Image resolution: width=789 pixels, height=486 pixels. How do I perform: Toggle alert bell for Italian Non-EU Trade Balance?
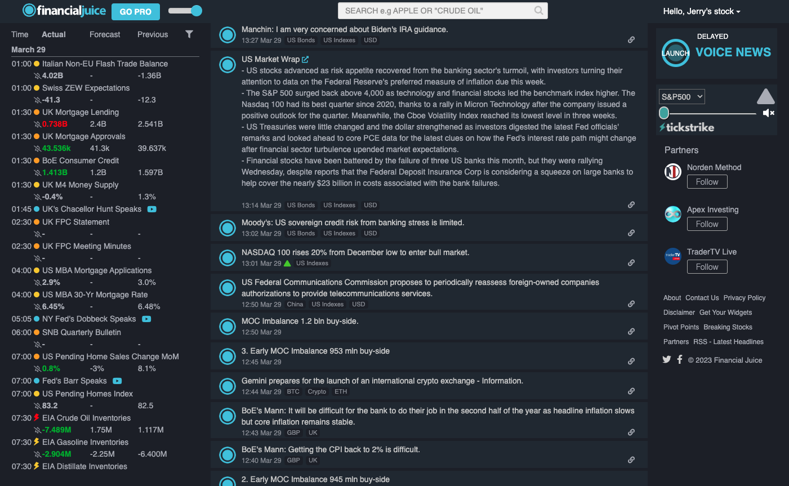[x=37, y=75]
